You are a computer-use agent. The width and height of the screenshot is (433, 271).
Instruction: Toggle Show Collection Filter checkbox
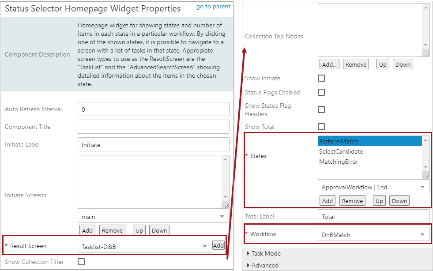coord(81,262)
